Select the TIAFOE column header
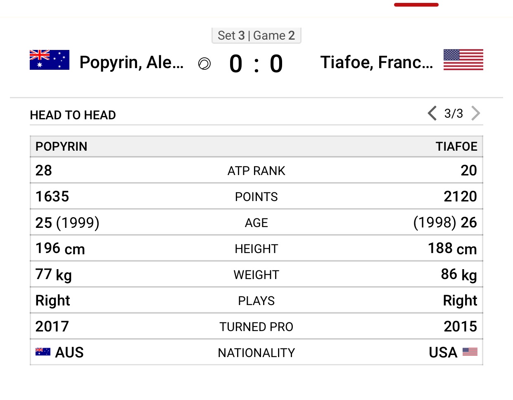 click(x=456, y=147)
